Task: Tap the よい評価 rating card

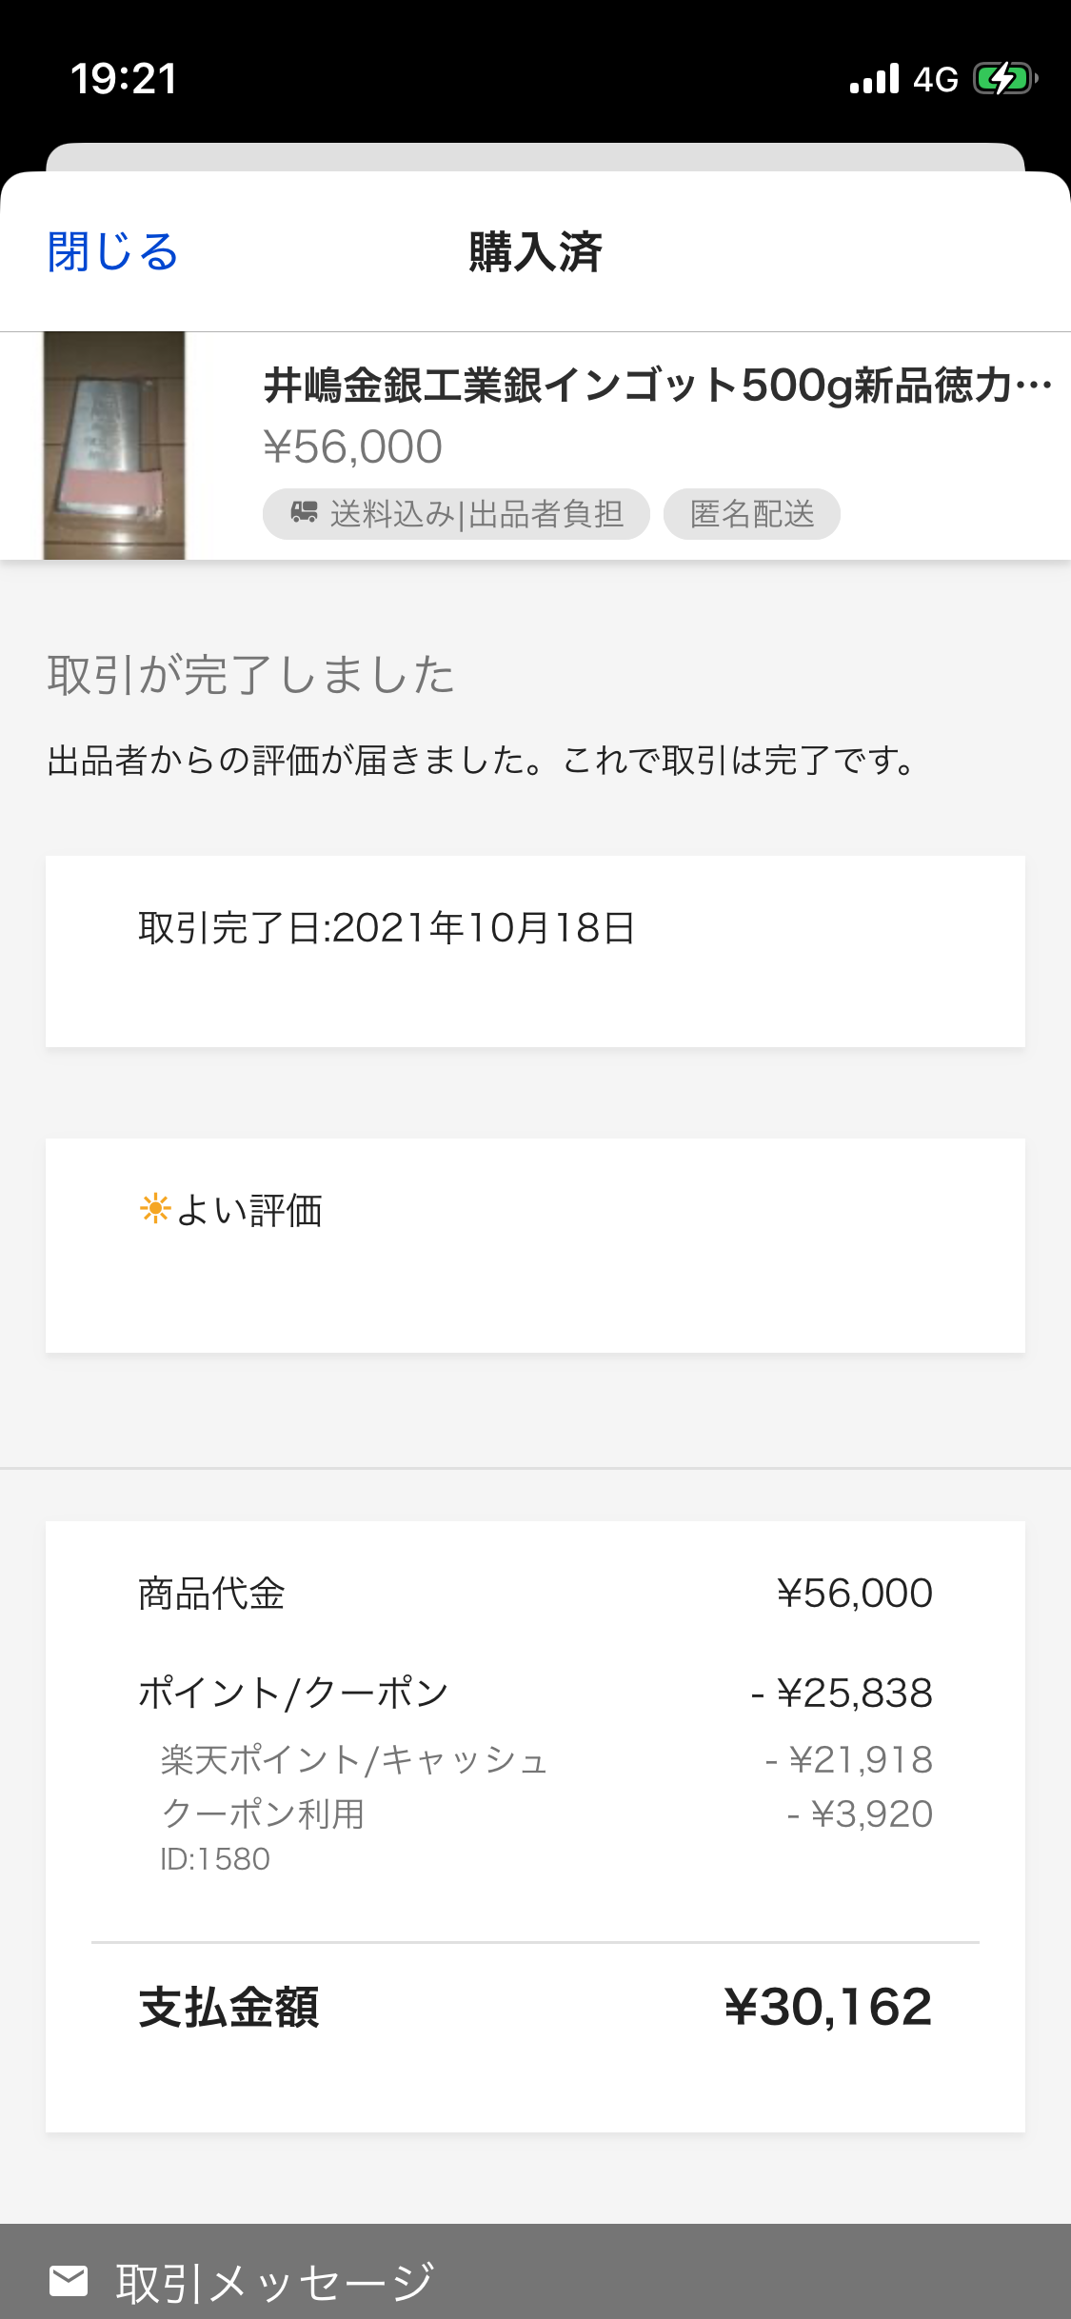Action: pos(535,1243)
